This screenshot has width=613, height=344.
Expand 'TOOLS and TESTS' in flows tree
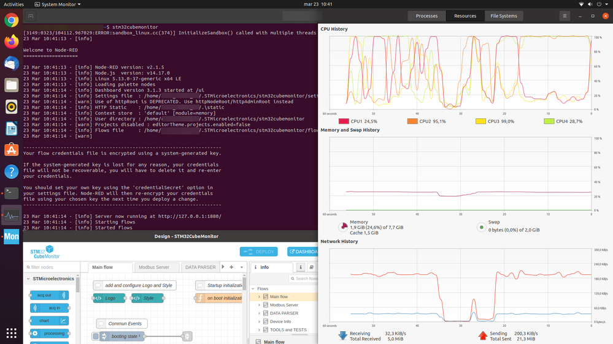259,330
